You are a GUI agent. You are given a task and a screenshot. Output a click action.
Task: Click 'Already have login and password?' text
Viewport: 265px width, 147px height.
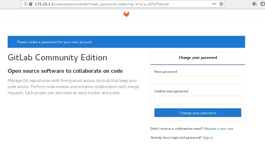pyautogui.click(x=176, y=138)
